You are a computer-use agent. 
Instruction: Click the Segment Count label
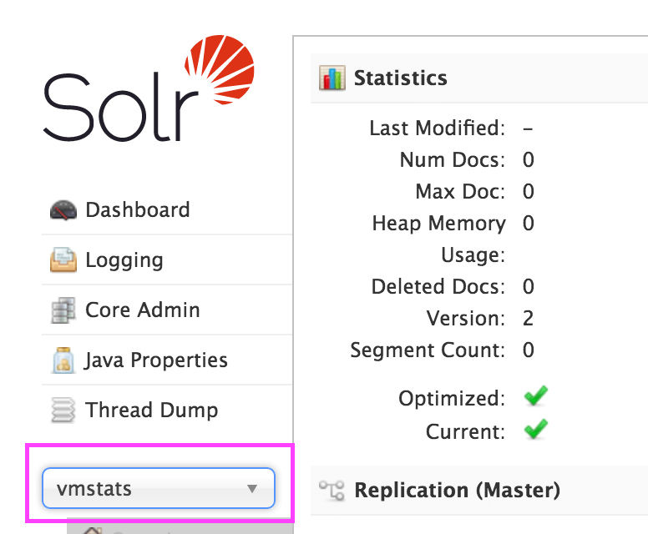click(428, 350)
